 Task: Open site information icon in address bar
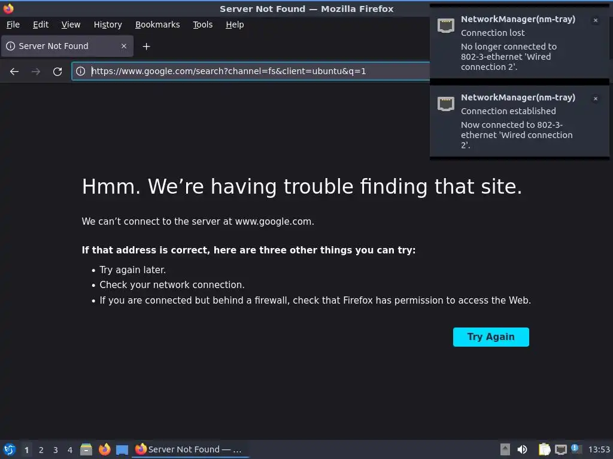[81, 71]
